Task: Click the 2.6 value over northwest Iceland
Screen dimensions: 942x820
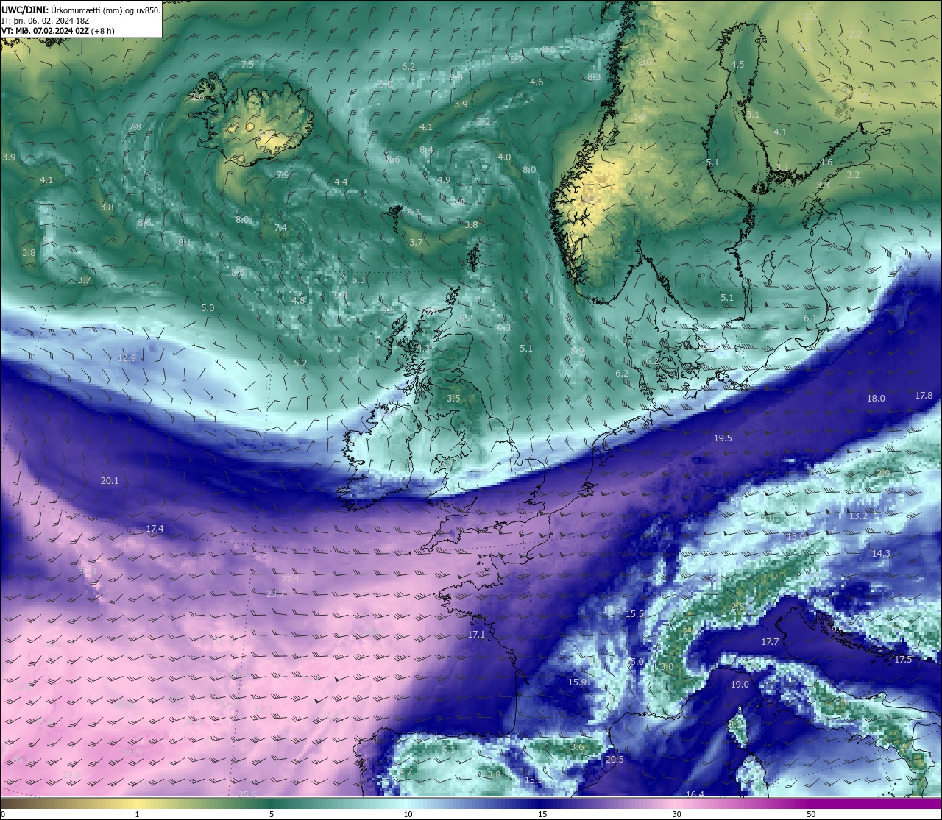Action: tap(197, 96)
